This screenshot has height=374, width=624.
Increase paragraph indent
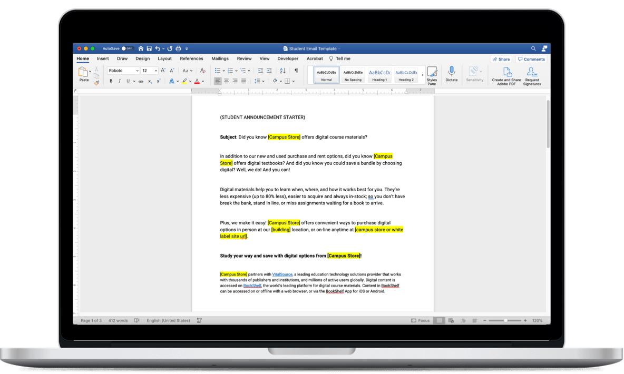point(269,71)
